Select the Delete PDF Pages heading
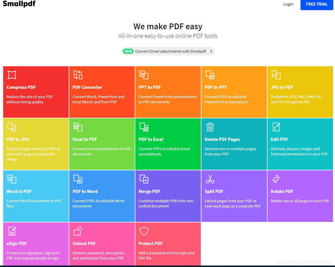This screenshot has width=335, height=267. tap(222, 139)
